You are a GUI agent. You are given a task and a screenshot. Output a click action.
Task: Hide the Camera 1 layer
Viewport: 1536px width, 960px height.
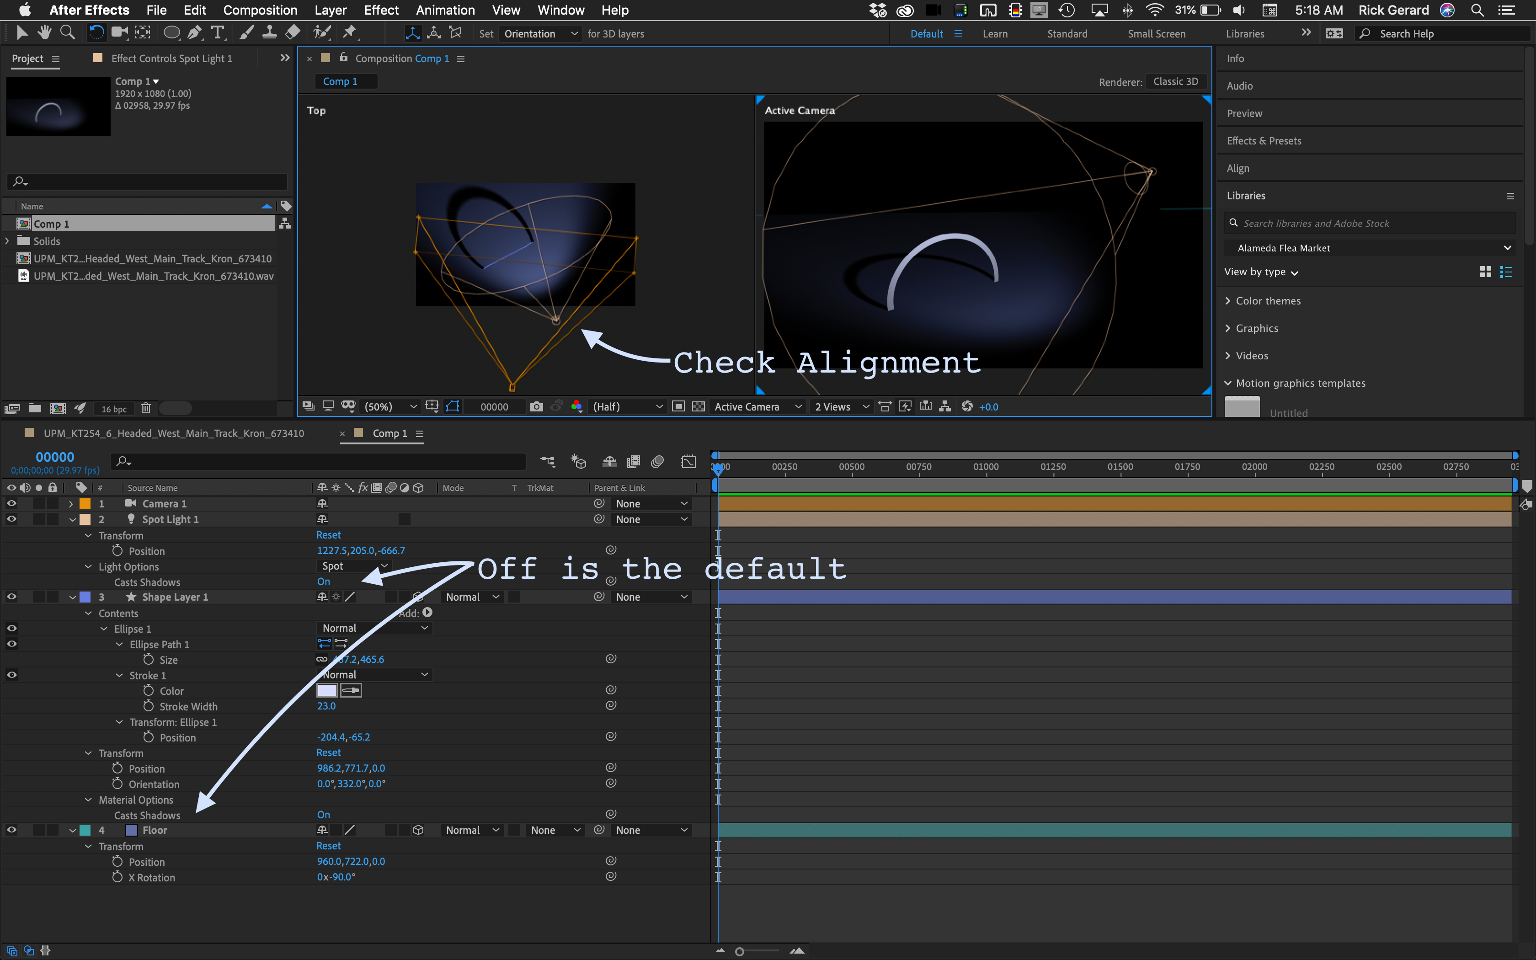coord(11,503)
